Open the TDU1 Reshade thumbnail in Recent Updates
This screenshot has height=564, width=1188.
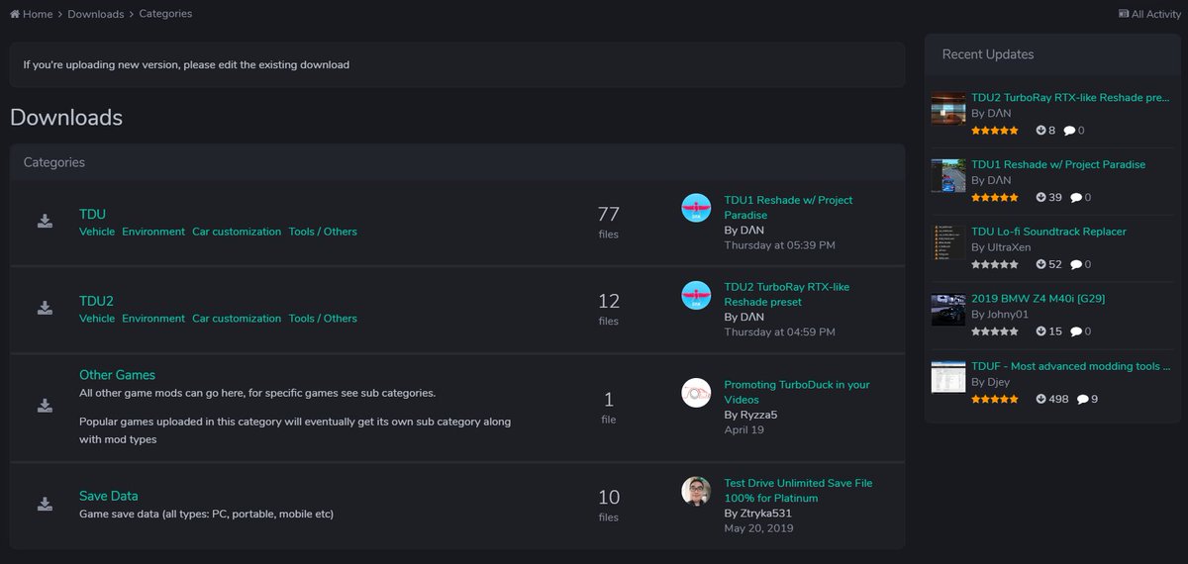[948, 175]
